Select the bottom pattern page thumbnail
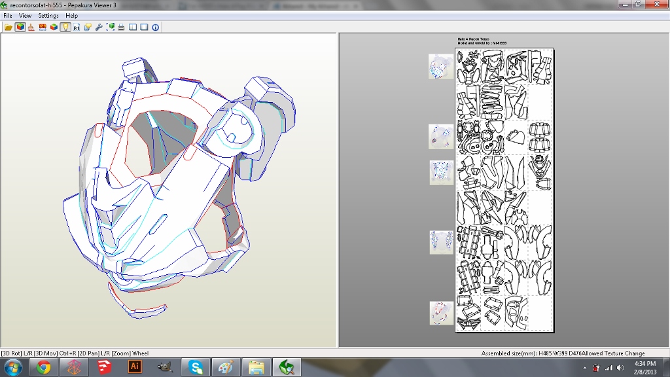 (442, 313)
